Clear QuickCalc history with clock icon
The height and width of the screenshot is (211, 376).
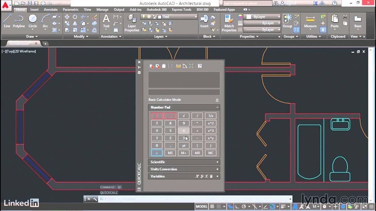pyautogui.click(x=157, y=66)
